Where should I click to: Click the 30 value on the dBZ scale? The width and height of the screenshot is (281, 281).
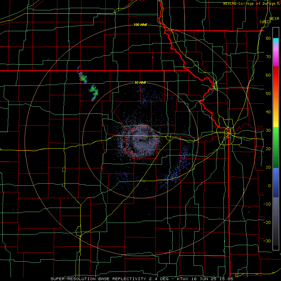coord(268,131)
